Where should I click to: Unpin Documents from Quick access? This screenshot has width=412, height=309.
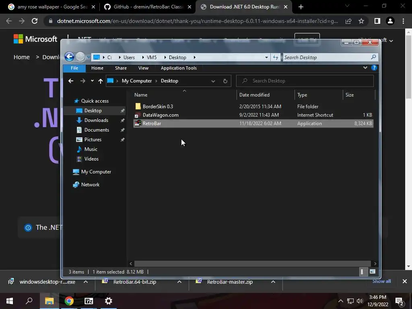[x=122, y=130]
